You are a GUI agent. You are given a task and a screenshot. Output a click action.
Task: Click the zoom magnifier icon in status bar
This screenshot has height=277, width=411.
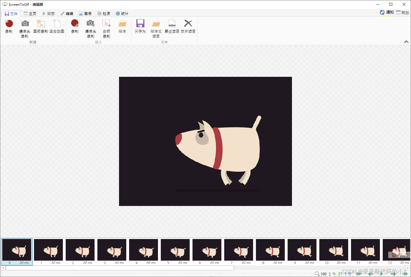(x=317, y=274)
